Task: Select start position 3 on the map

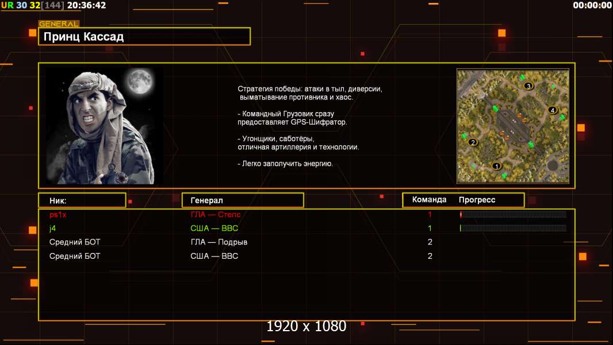Action: pyautogui.click(x=528, y=86)
